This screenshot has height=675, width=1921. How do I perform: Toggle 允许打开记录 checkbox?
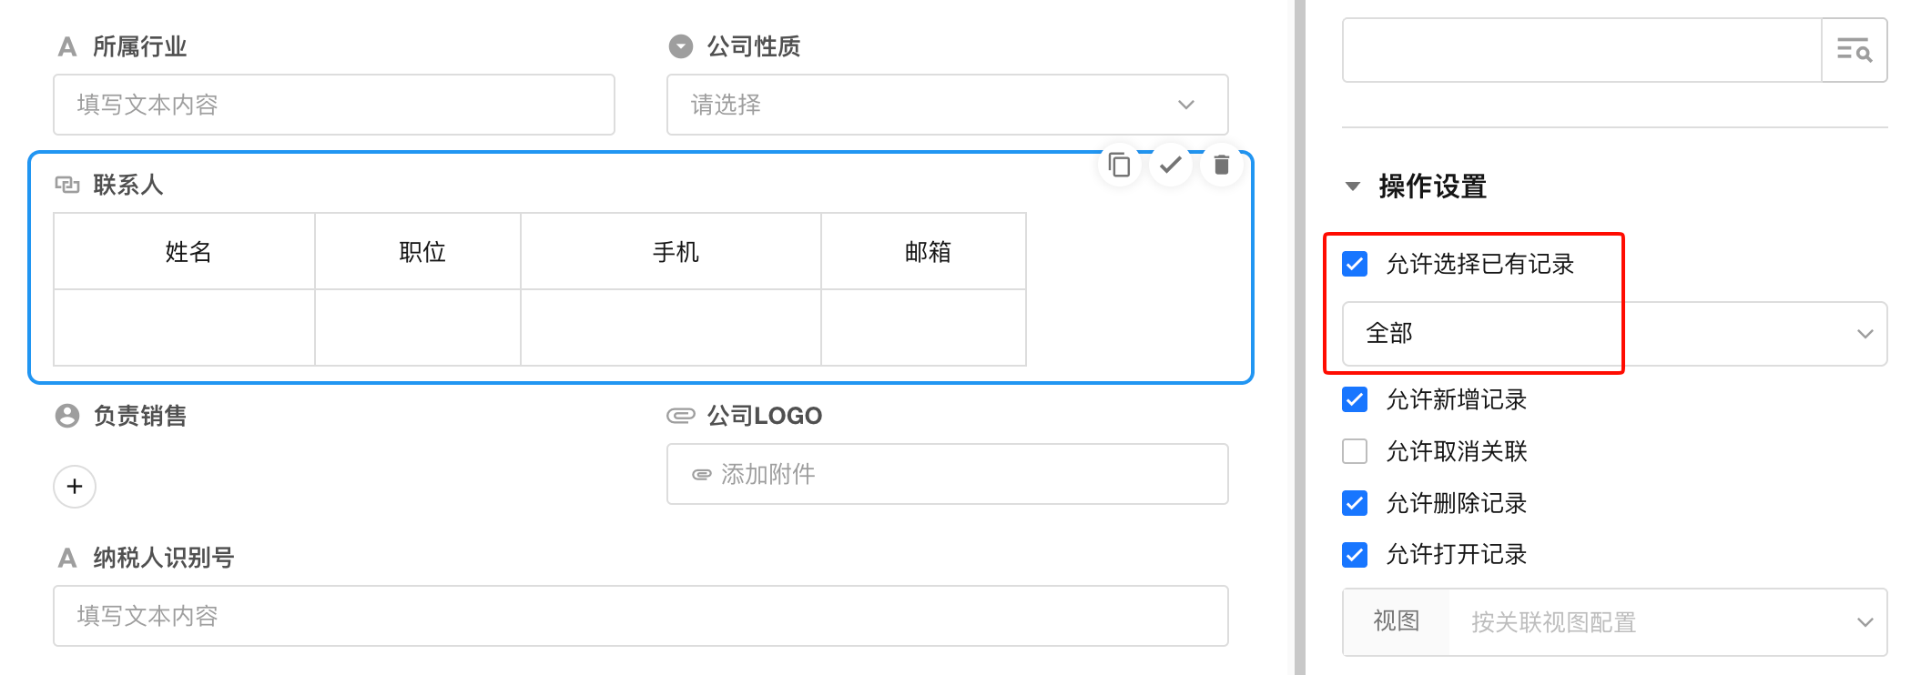coord(1355,554)
